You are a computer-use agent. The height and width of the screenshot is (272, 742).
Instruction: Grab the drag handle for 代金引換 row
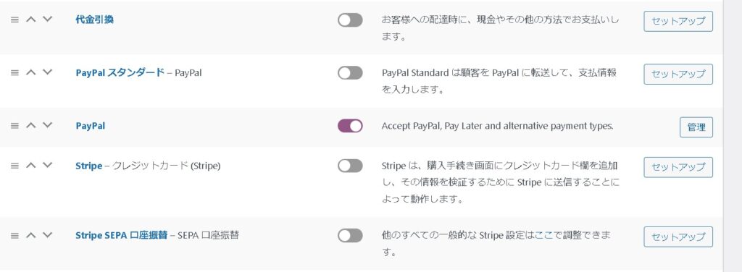click(14, 20)
